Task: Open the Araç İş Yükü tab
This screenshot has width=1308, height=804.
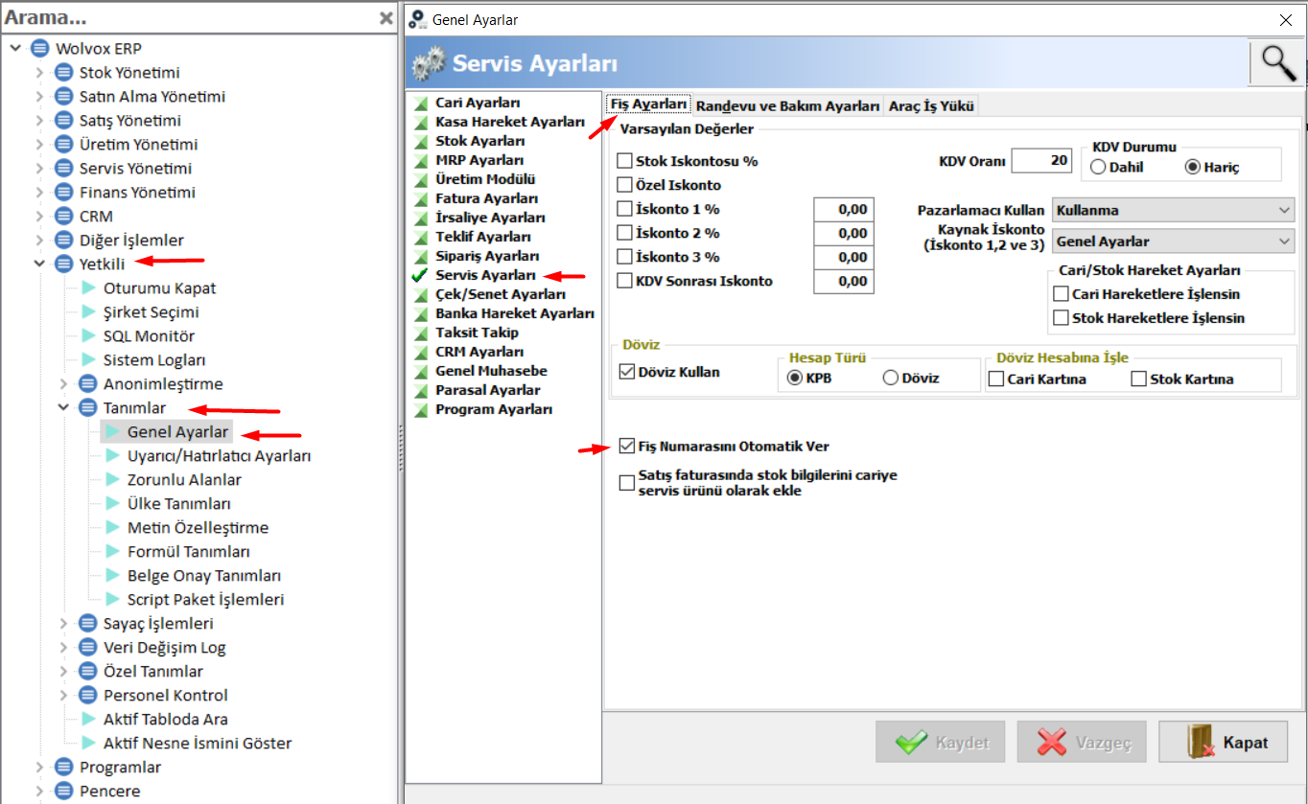Action: (x=931, y=105)
